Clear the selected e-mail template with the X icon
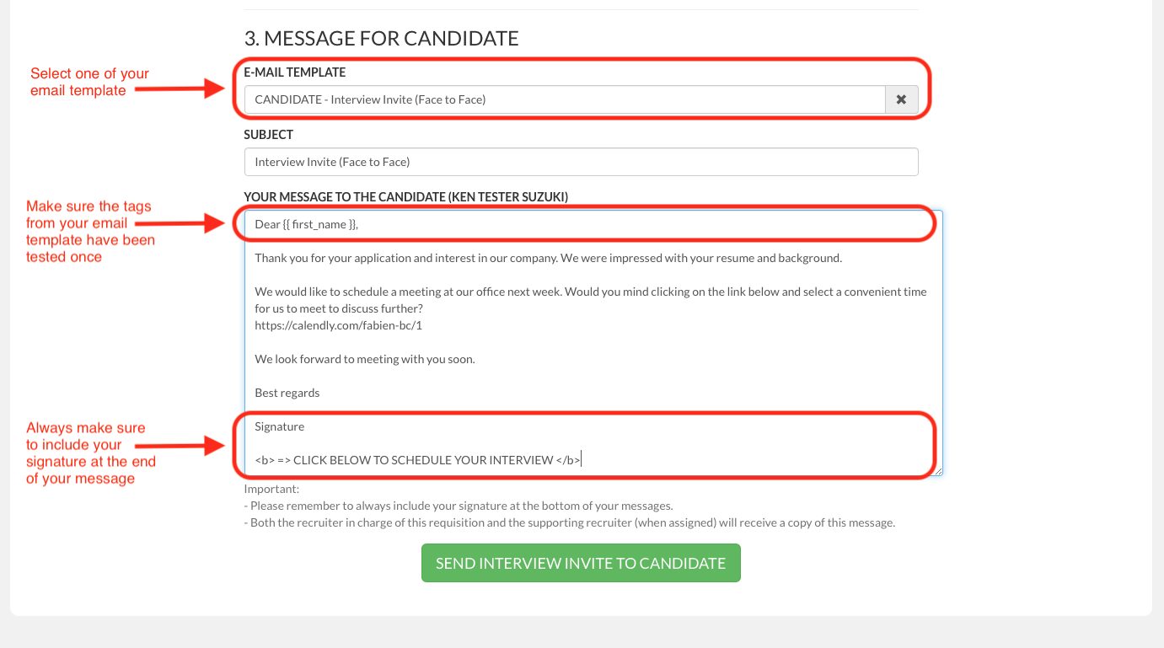The height and width of the screenshot is (648, 1164). pos(901,99)
